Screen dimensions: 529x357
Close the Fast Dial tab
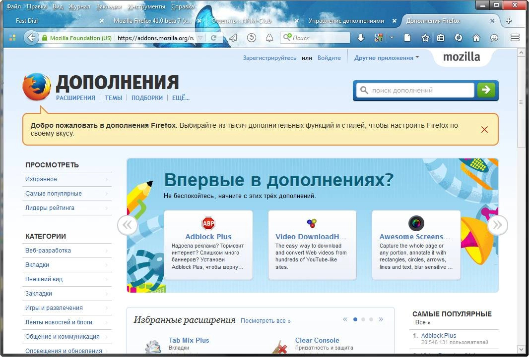102,21
